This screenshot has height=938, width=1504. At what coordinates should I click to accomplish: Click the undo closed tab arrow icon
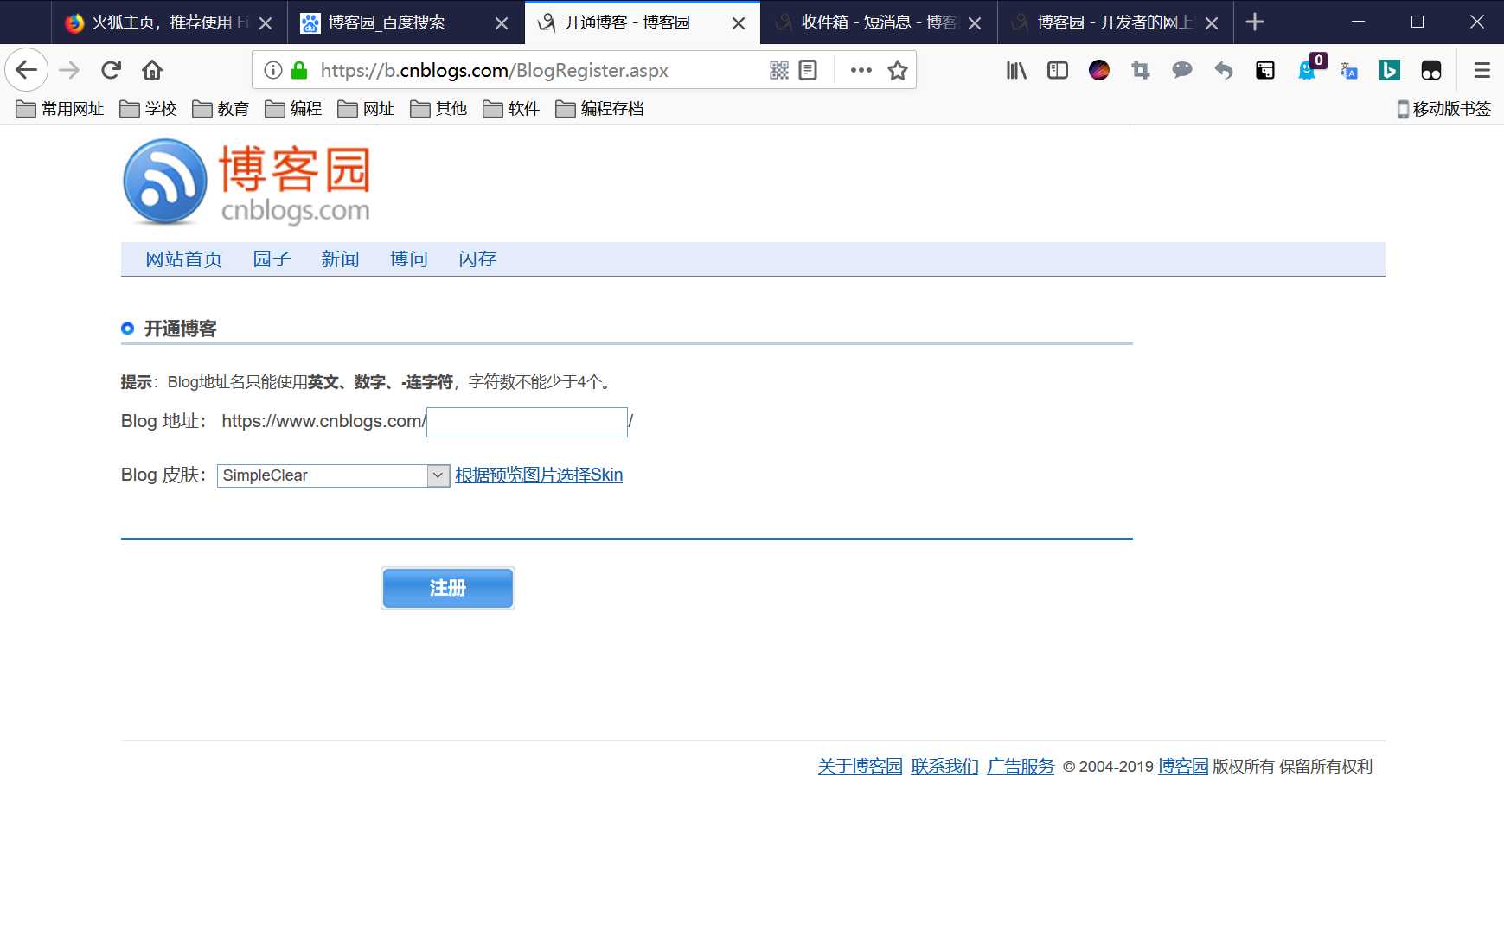click(x=1224, y=70)
